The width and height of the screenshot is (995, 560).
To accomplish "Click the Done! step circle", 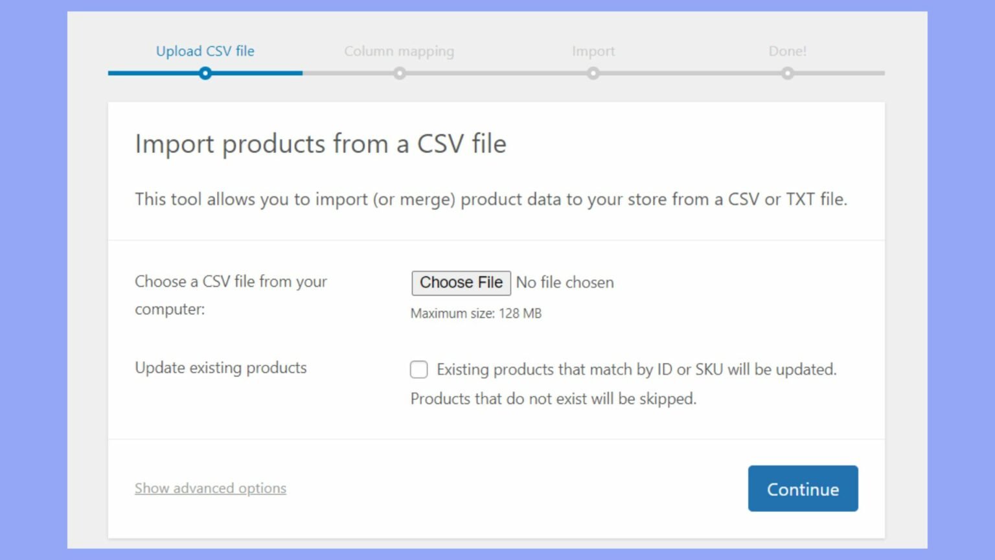I will pos(787,73).
